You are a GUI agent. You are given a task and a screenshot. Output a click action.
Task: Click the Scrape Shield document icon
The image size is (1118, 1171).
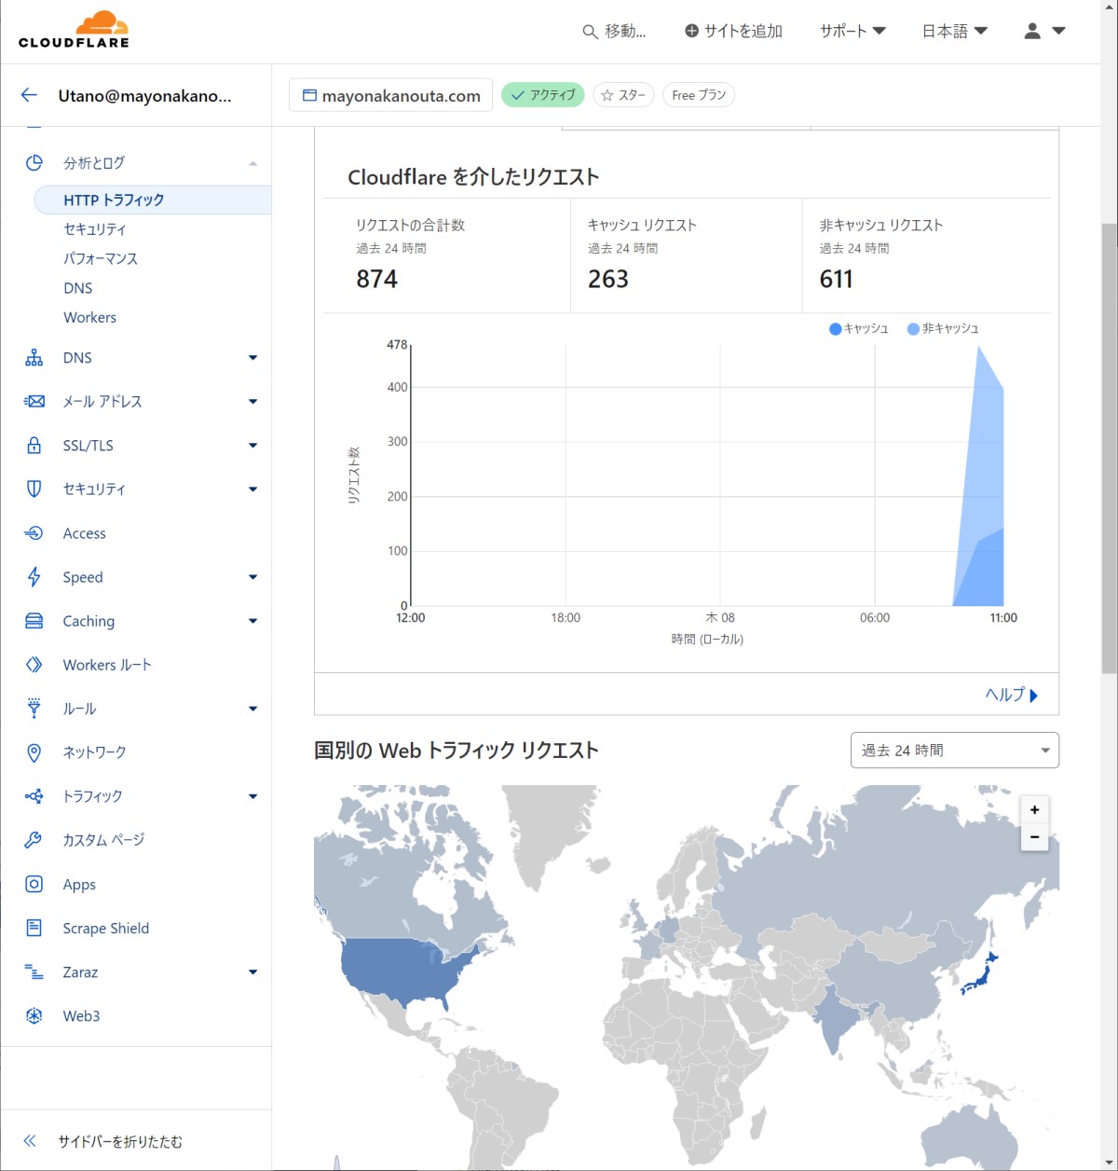tap(34, 928)
